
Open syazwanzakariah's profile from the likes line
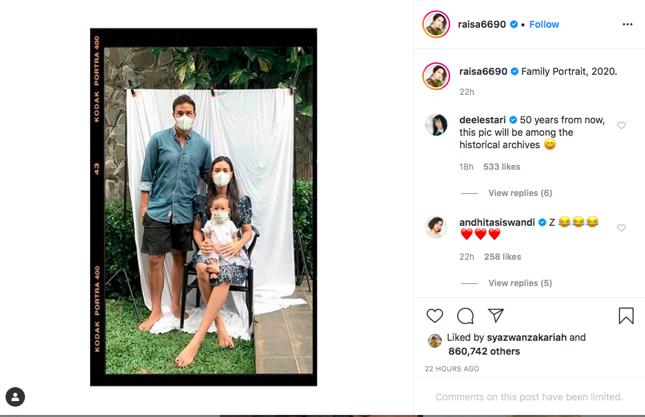coord(526,337)
